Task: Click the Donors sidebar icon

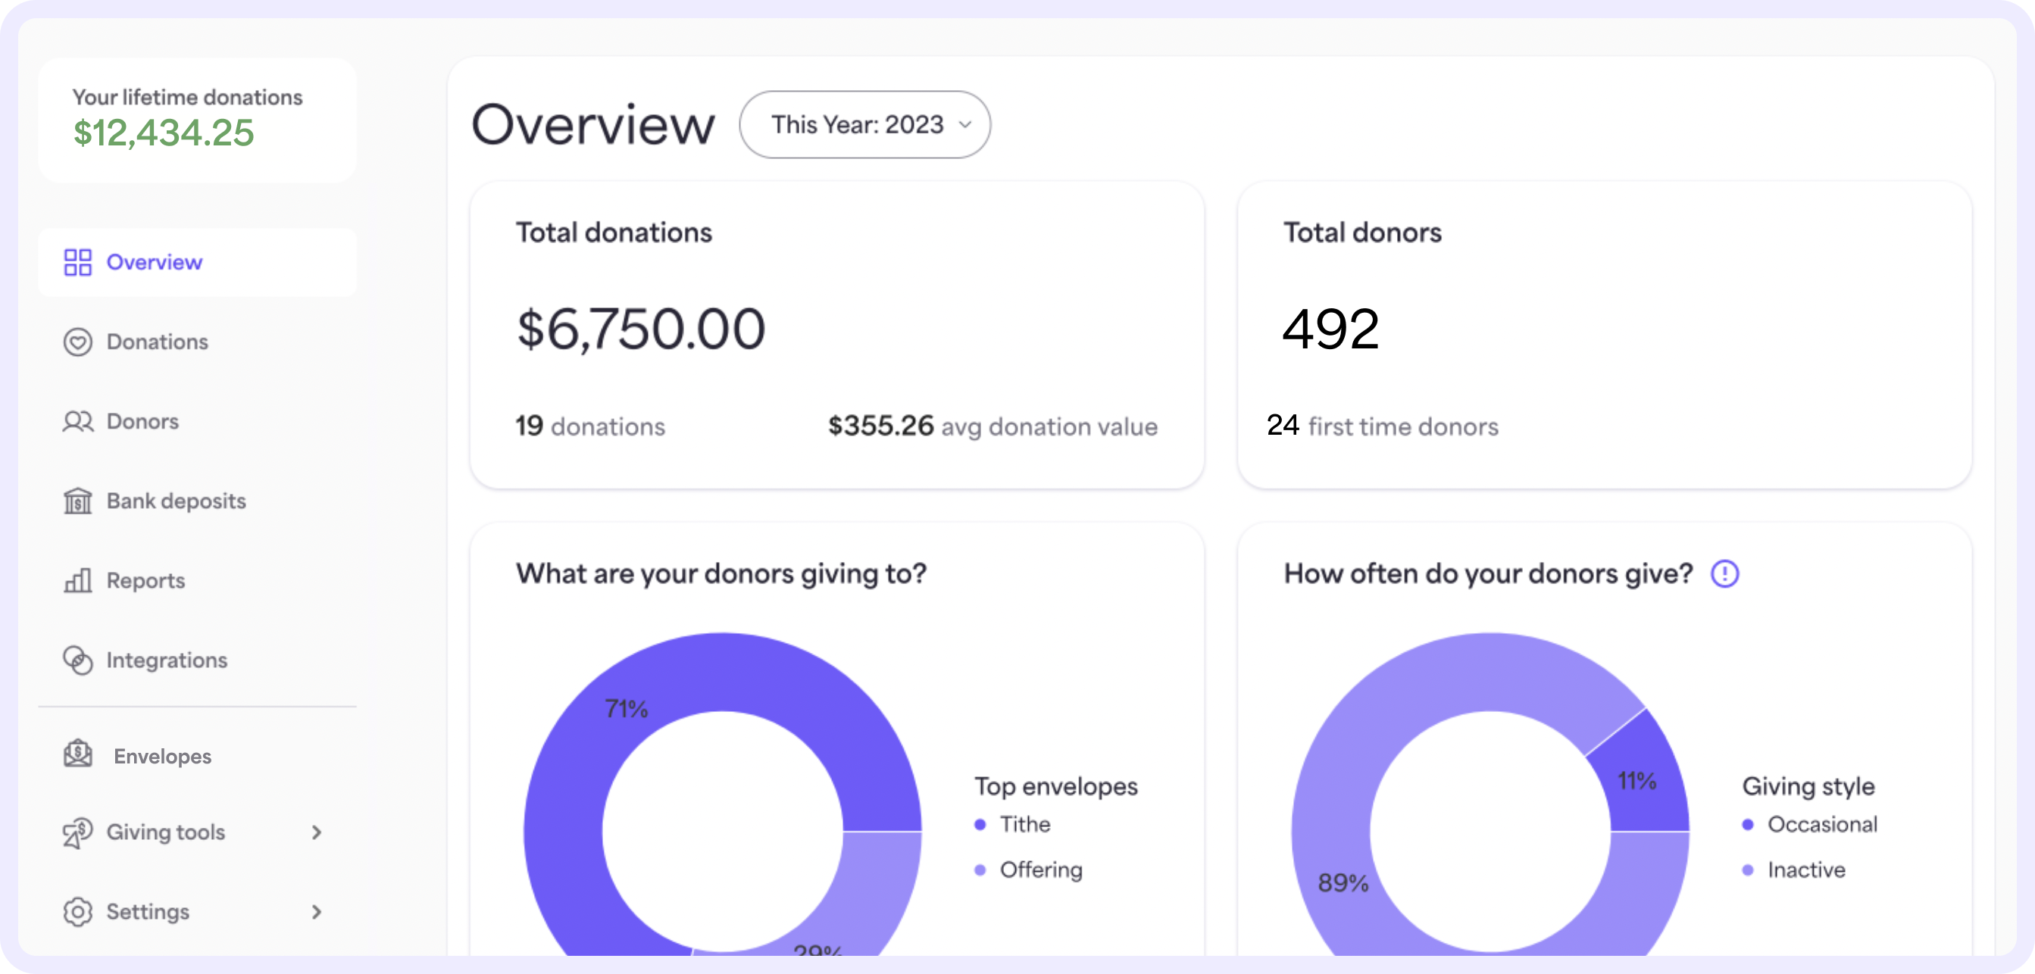Action: click(77, 420)
